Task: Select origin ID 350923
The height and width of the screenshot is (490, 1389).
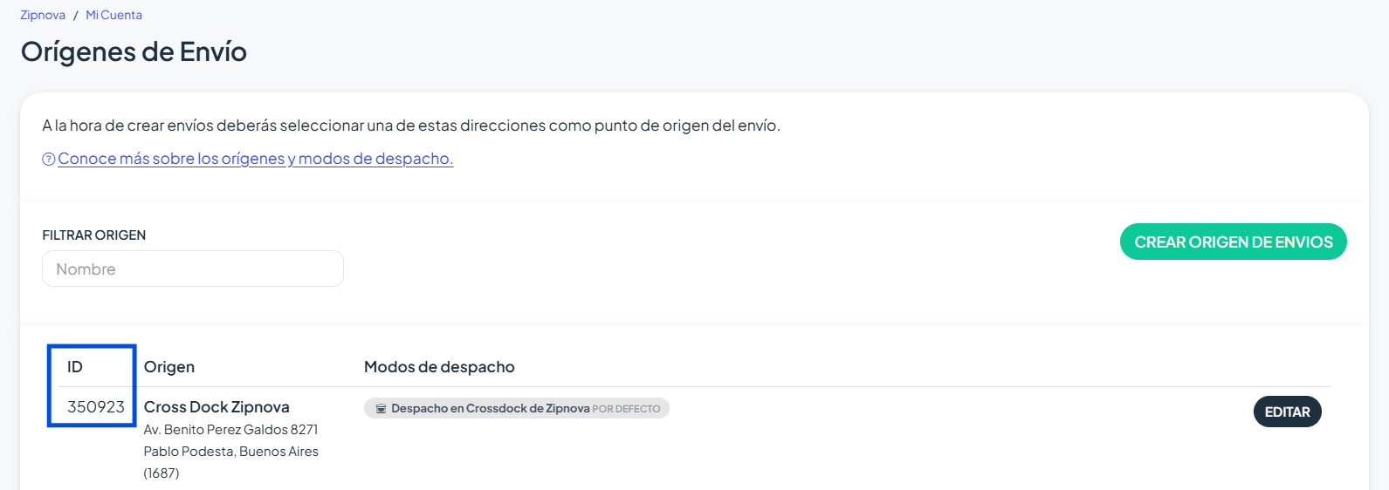Action: tap(96, 407)
